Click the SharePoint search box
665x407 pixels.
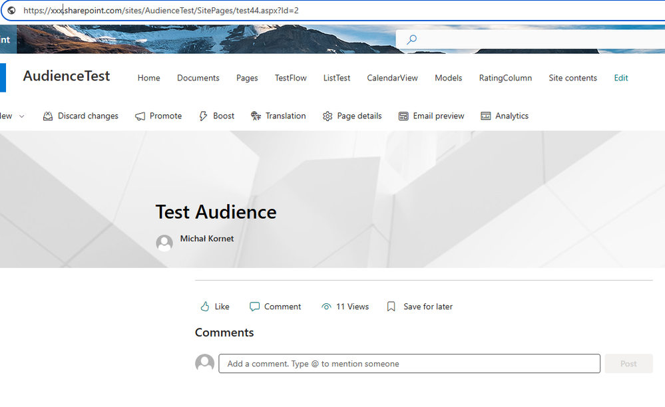pyautogui.click(x=530, y=40)
